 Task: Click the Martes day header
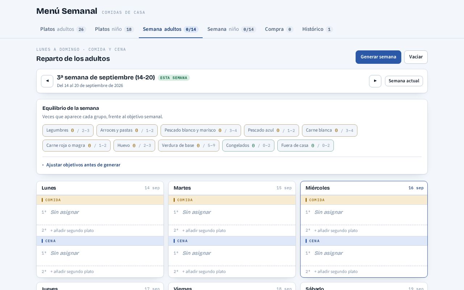point(232,188)
